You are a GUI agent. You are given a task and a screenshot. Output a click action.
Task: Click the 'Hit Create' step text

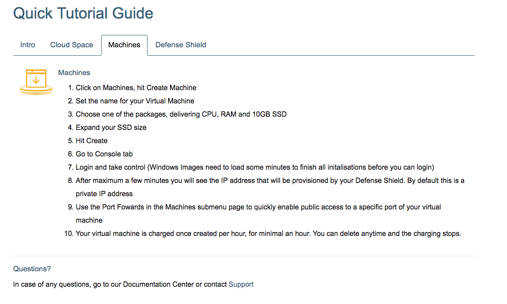(x=91, y=141)
